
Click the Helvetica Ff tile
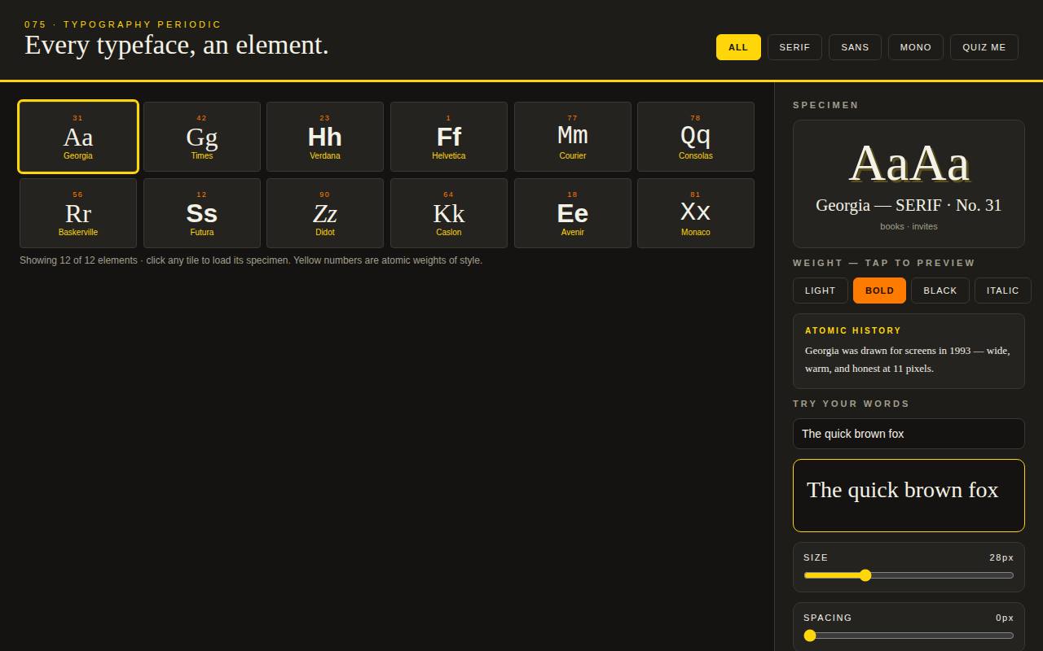pyautogui.click(x=449, y=137)
